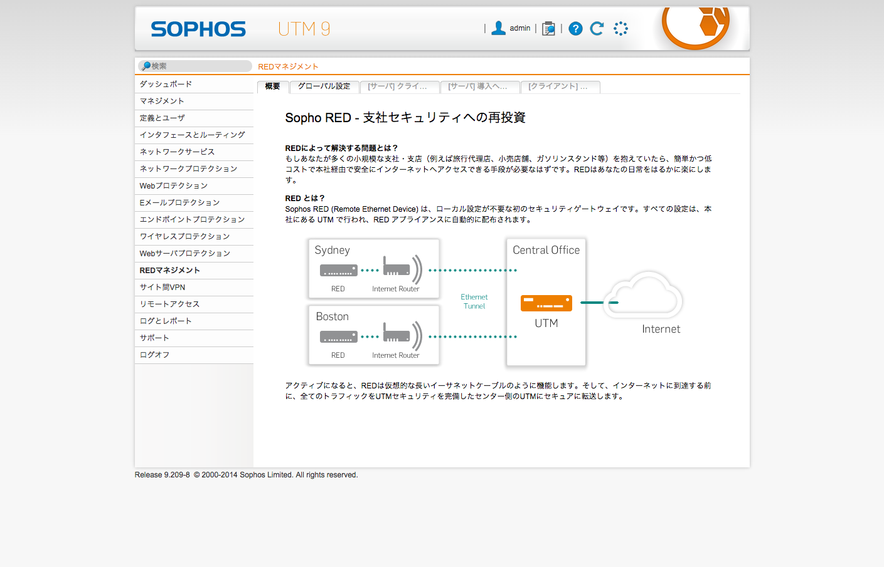884x567 pixels.
Task: Select the [サーバ] 導入ヘ… tab
Action: [479, 86]
